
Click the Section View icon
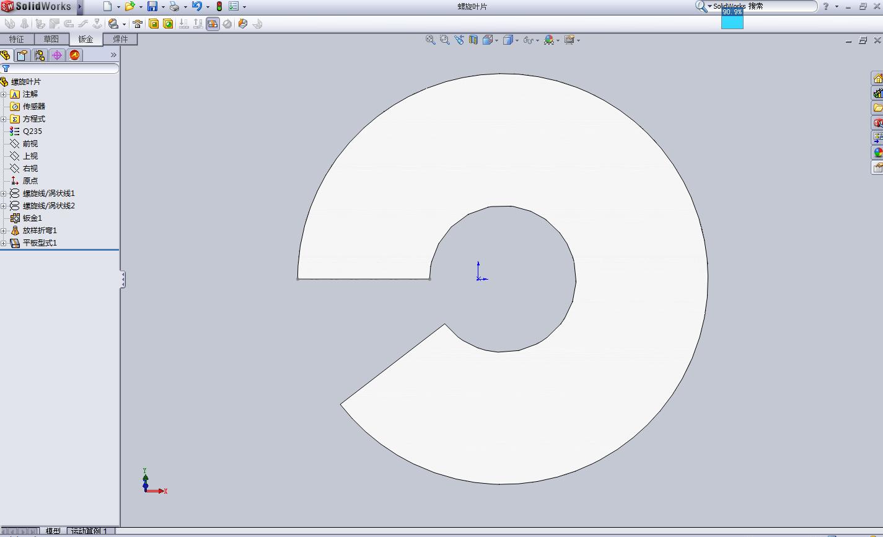tap(473, 40)
